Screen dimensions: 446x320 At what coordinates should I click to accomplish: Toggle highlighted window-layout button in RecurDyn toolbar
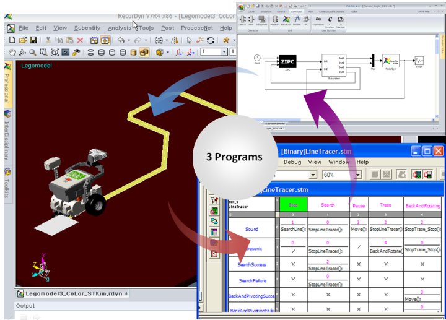[105, 40]
